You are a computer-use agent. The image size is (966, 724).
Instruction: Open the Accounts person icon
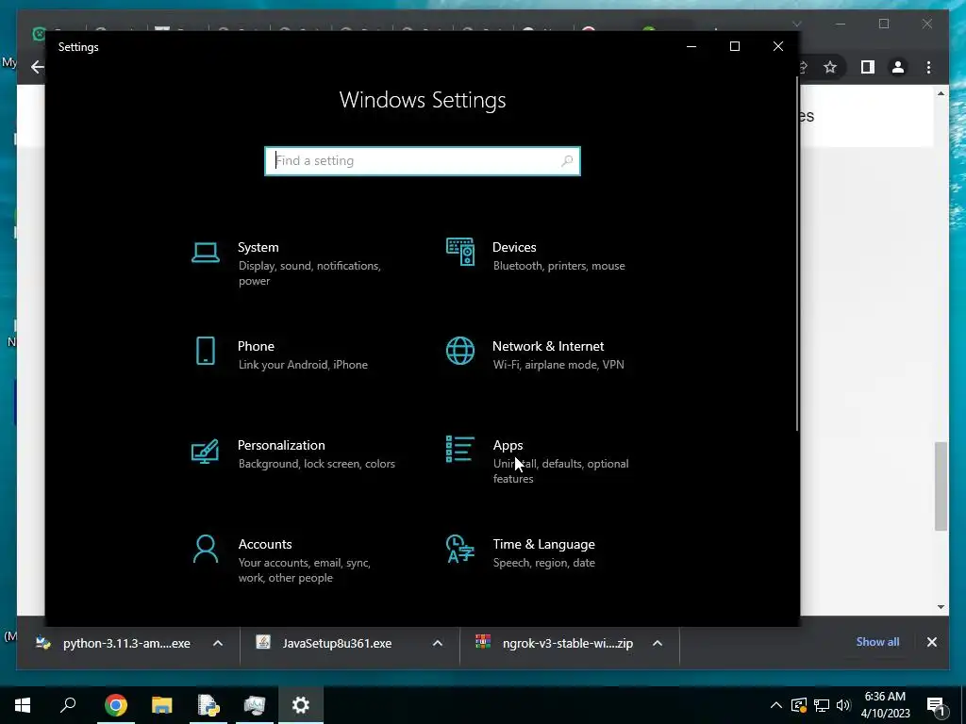[205, 550]
